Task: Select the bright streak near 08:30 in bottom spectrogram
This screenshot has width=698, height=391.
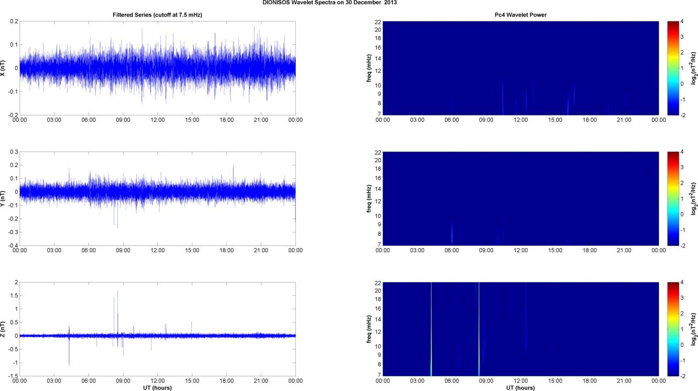Action: click(x=479, y=330)
